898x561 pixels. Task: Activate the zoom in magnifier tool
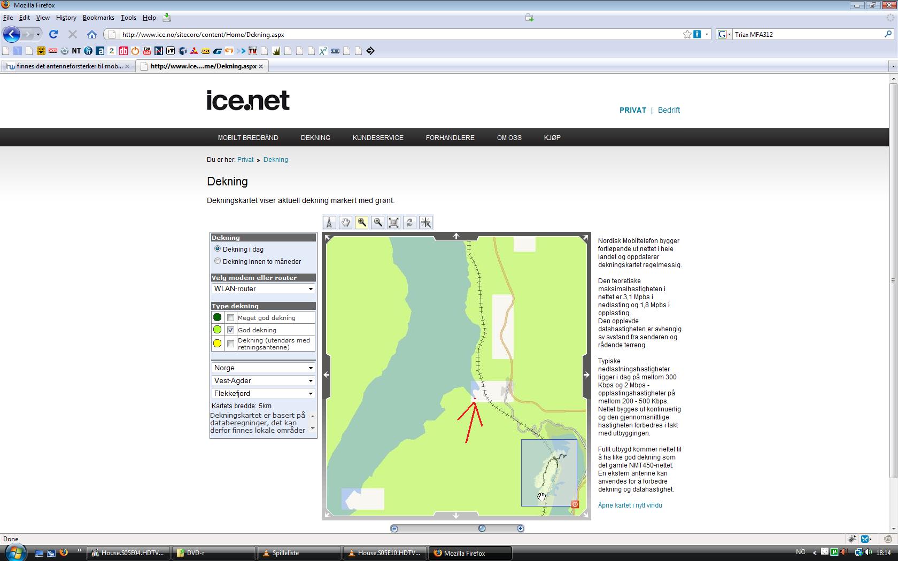click(x=361, y=223)
